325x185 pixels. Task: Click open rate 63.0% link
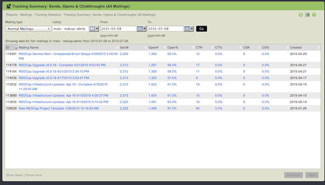click(172, 102)
